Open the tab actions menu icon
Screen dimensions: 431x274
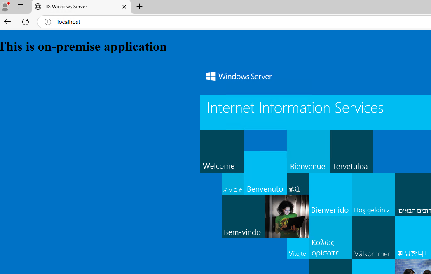(x=21, y=7)
